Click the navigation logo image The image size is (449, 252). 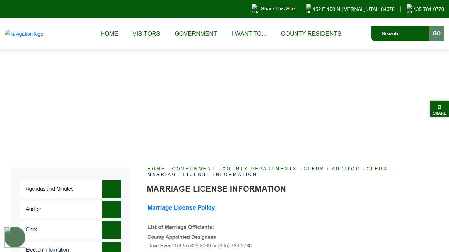click(x=24, y=34)
